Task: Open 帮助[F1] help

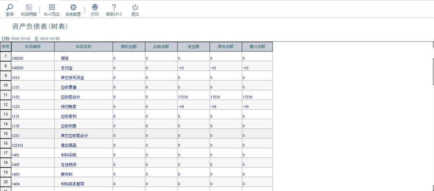Action: coord(114,11)
